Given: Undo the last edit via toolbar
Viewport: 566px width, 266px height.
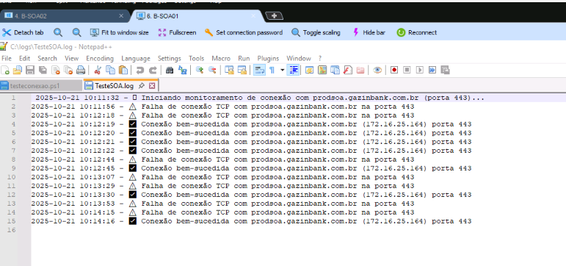Looking at the screenshot, I should click(x=139, y=70).
